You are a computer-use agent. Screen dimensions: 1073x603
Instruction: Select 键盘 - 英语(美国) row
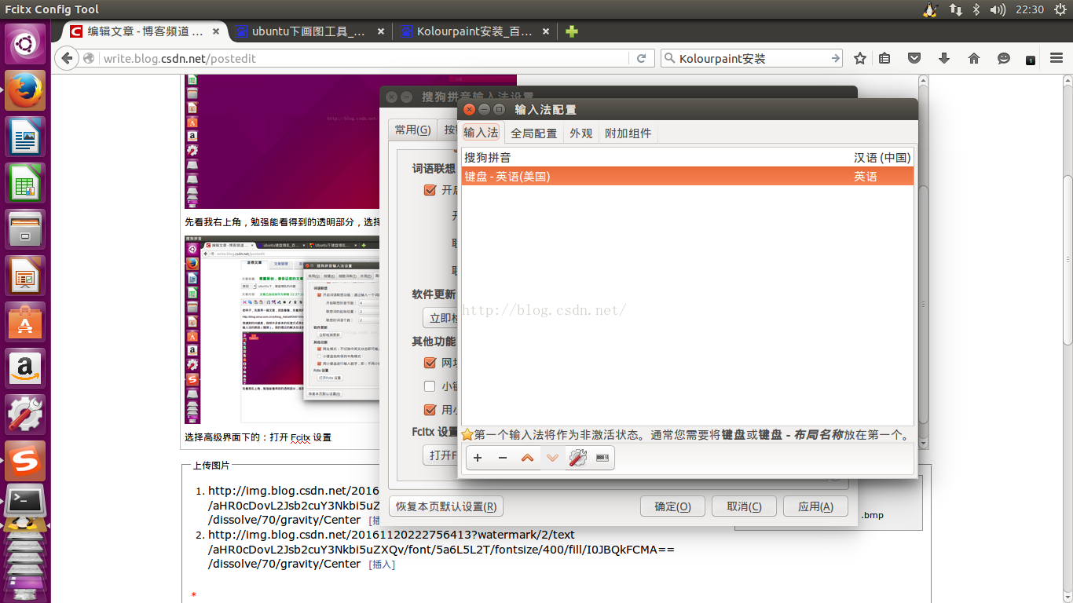687,177
